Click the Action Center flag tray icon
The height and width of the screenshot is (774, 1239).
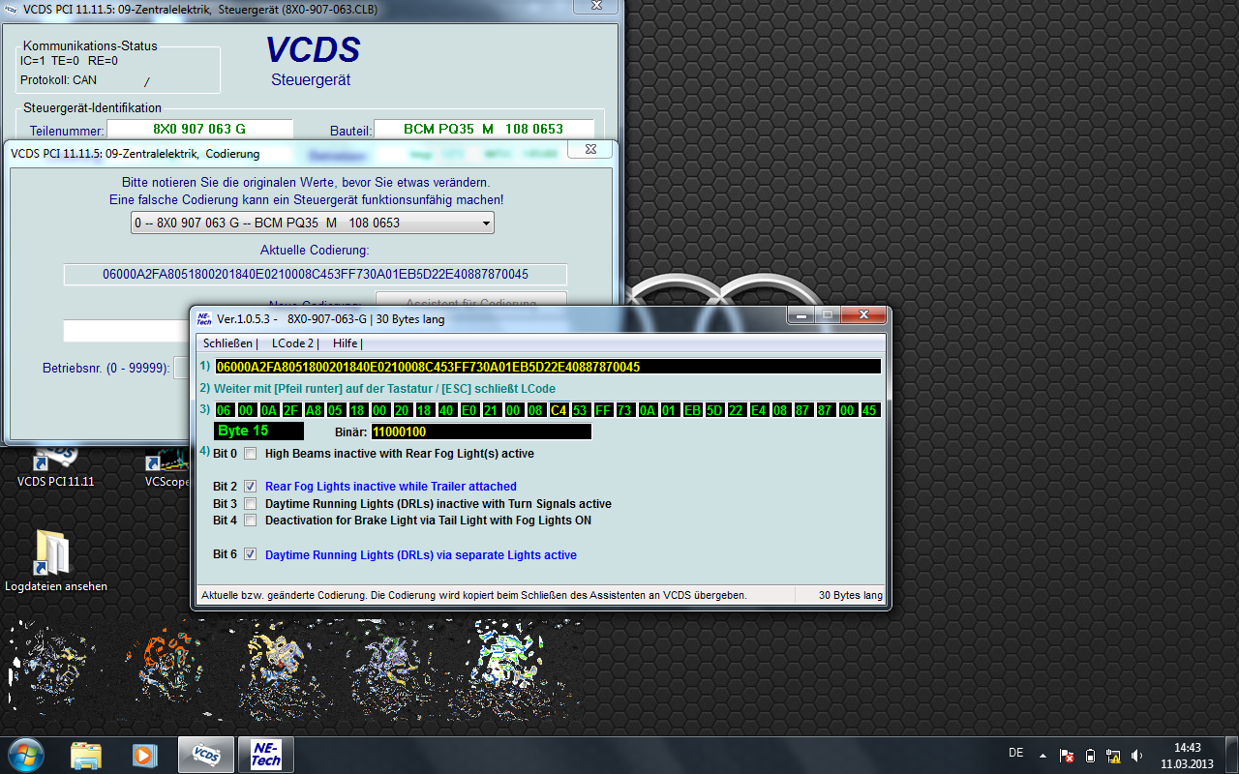tap(1067, 755)
